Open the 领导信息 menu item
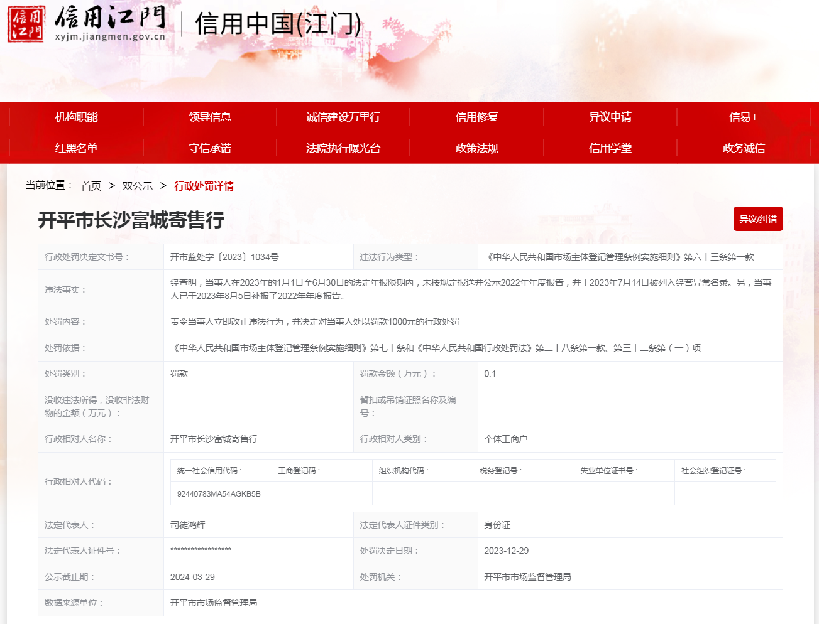819x624 pixels. click(210, 117)
